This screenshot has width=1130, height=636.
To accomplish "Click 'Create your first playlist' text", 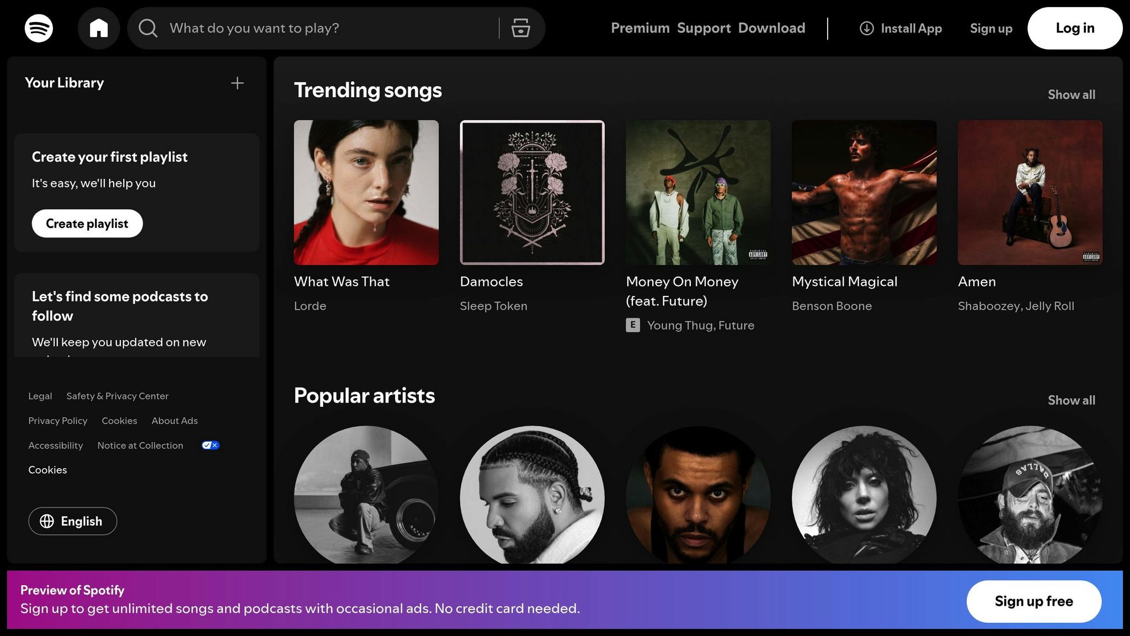I will click(109, 157).
